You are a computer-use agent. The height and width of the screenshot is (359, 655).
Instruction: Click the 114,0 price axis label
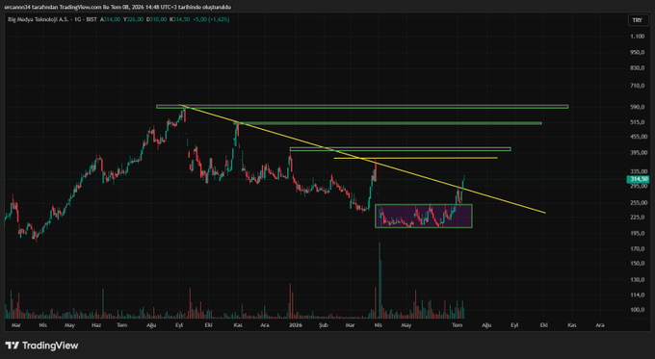(638, 295)
